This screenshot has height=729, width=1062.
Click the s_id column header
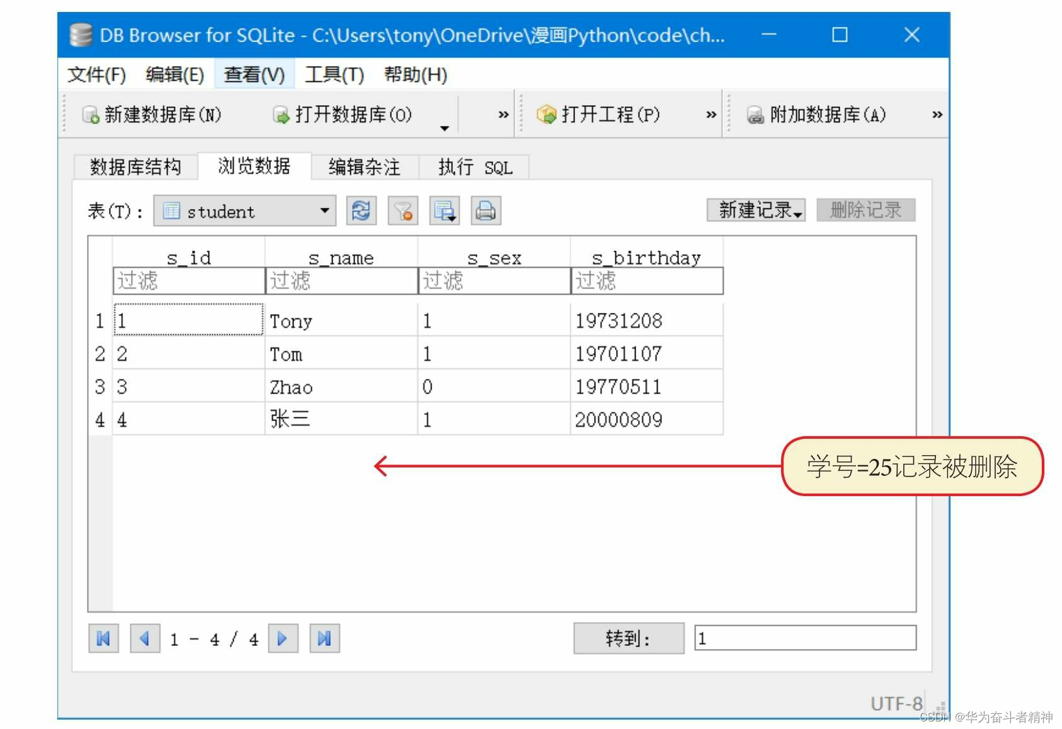pyautogui.click(x=189, y=257)
